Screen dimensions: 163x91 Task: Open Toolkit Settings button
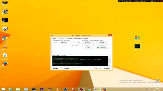(106, 69)
